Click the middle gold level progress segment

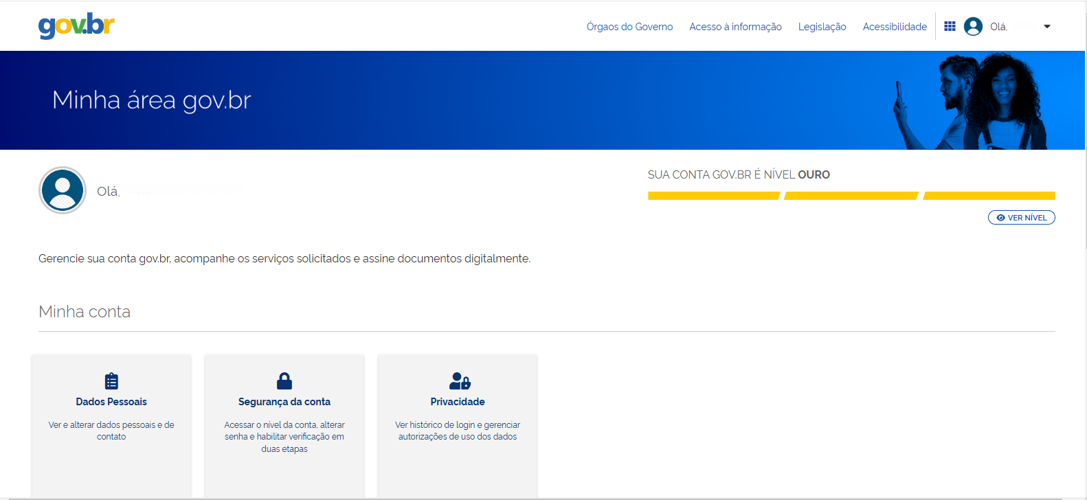851,196
